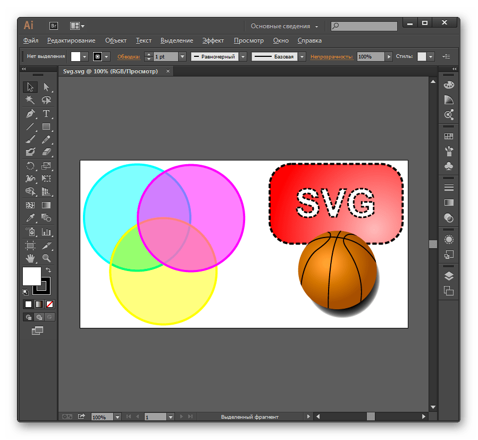Pick the Eyedropper tool
Viewport: 478px width, 440px height.
coord(30,218)
